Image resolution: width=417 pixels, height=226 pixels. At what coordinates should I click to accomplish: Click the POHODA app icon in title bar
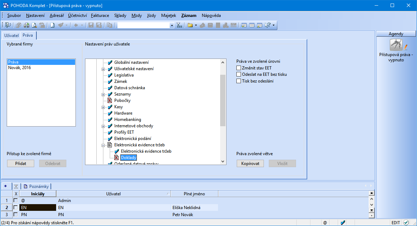pyautogui.click(x=6, y=5)
